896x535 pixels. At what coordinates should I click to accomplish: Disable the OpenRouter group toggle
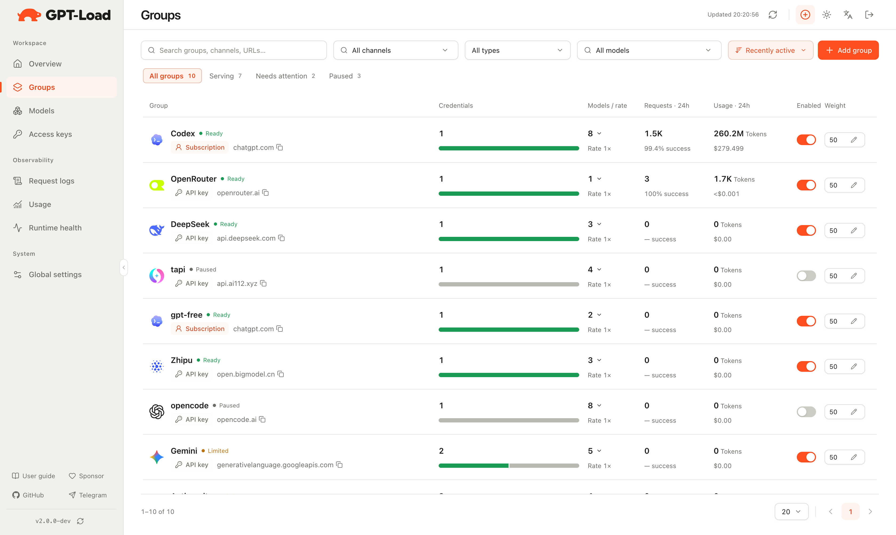click(x=806, y=185)
